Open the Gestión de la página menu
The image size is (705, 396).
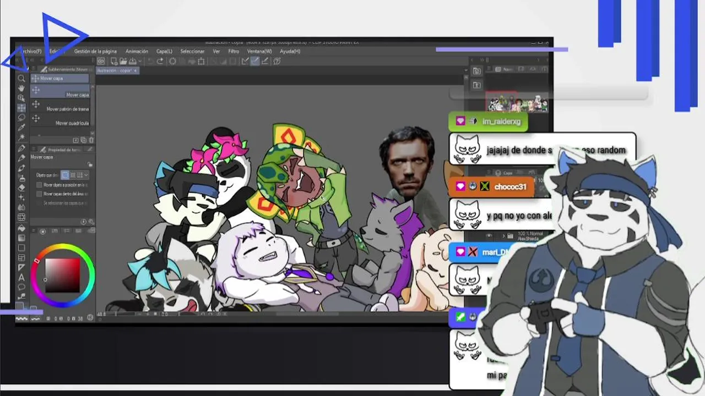click(95, 51)
